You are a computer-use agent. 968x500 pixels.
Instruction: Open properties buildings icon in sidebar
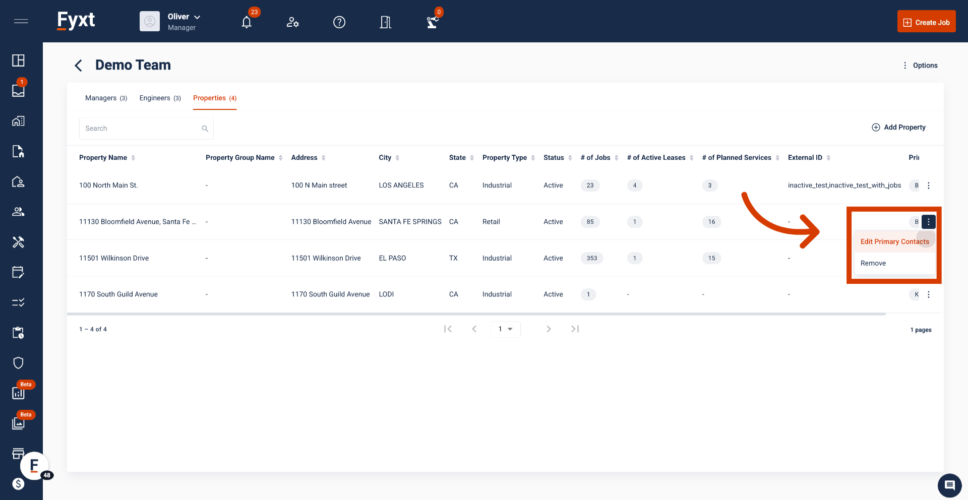click(x=18, y=121)
